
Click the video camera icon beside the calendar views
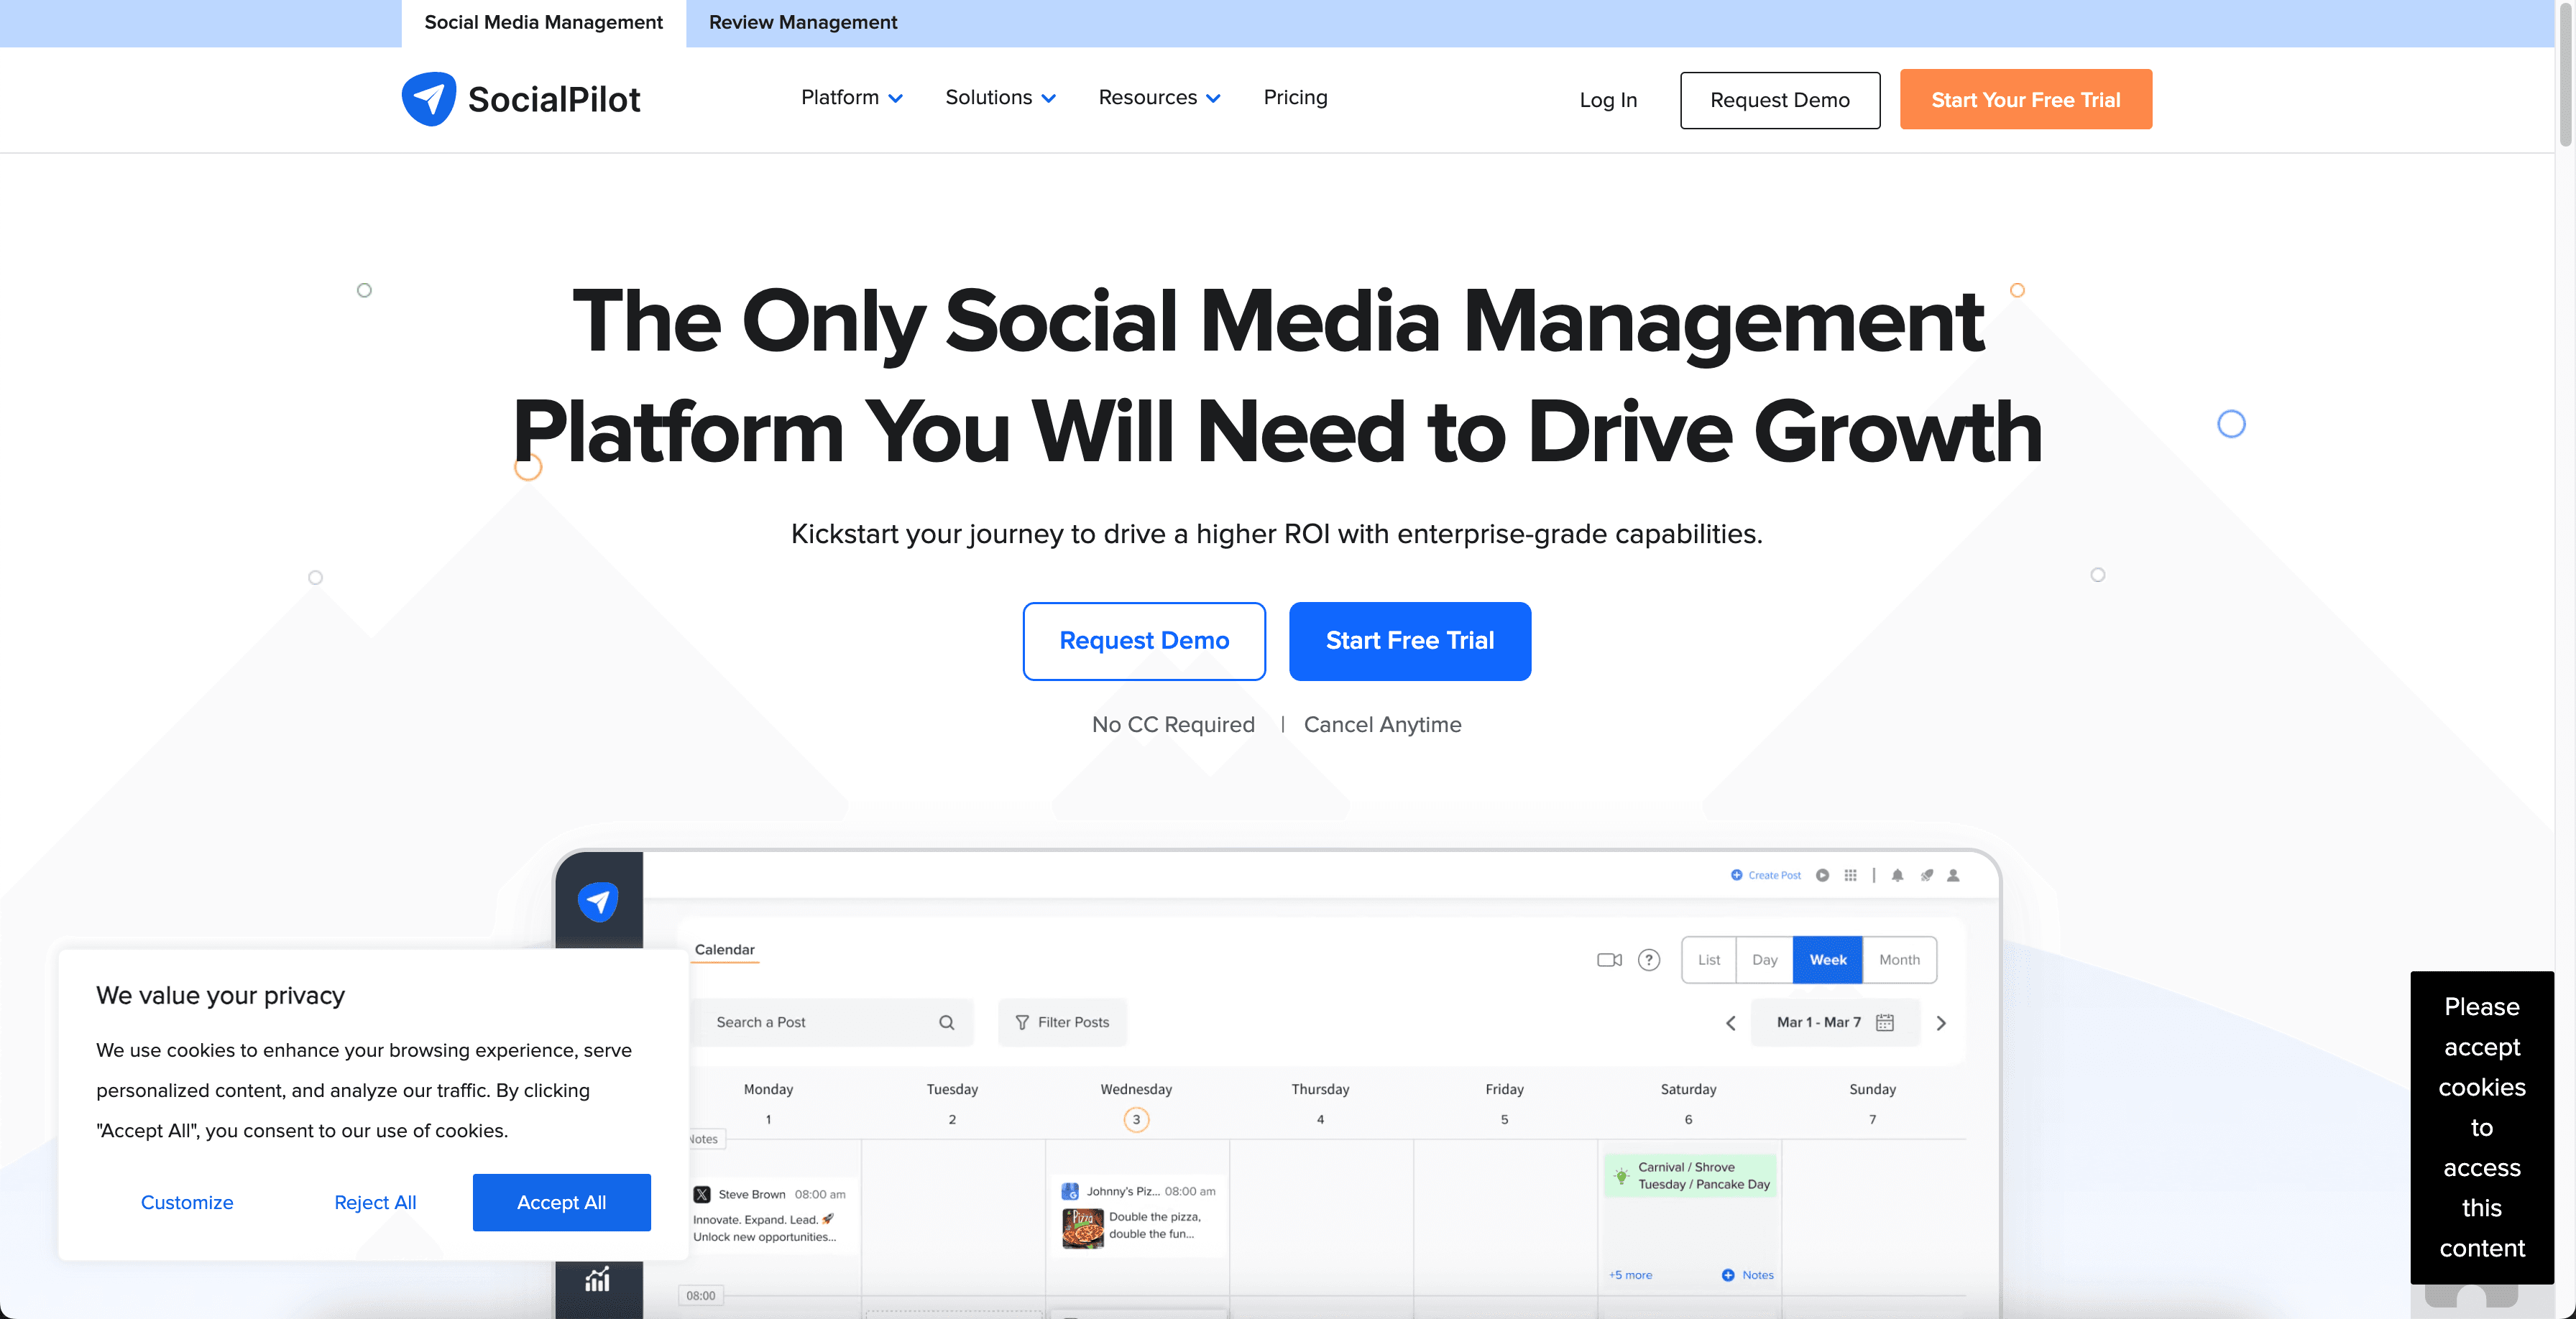pyautogui.click(x=1609, y=959)
